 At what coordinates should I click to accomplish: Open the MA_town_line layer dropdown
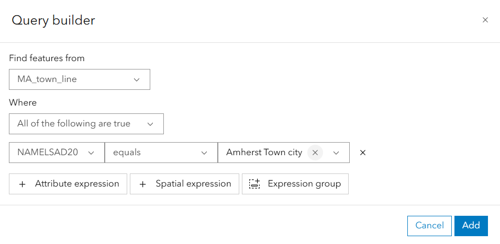[80, 79]
